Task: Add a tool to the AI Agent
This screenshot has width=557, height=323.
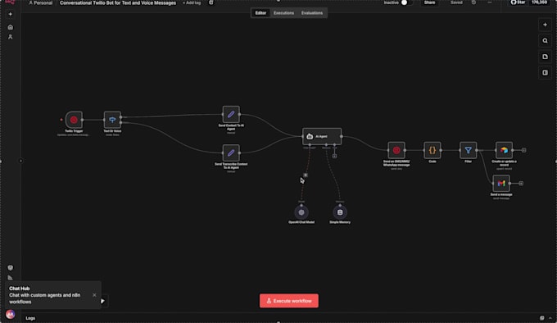Action: click(334, 156)
